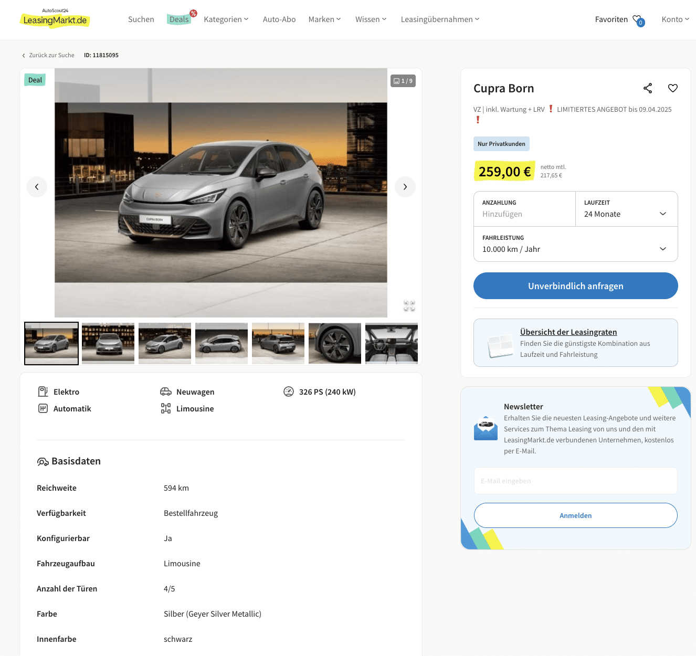The width and height of the screenshot is (696, 656).
Task: Click the Automatik gearbox icon
Action: click(x=43, y=408)
